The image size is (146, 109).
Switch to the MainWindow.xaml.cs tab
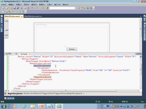point(33,16)
